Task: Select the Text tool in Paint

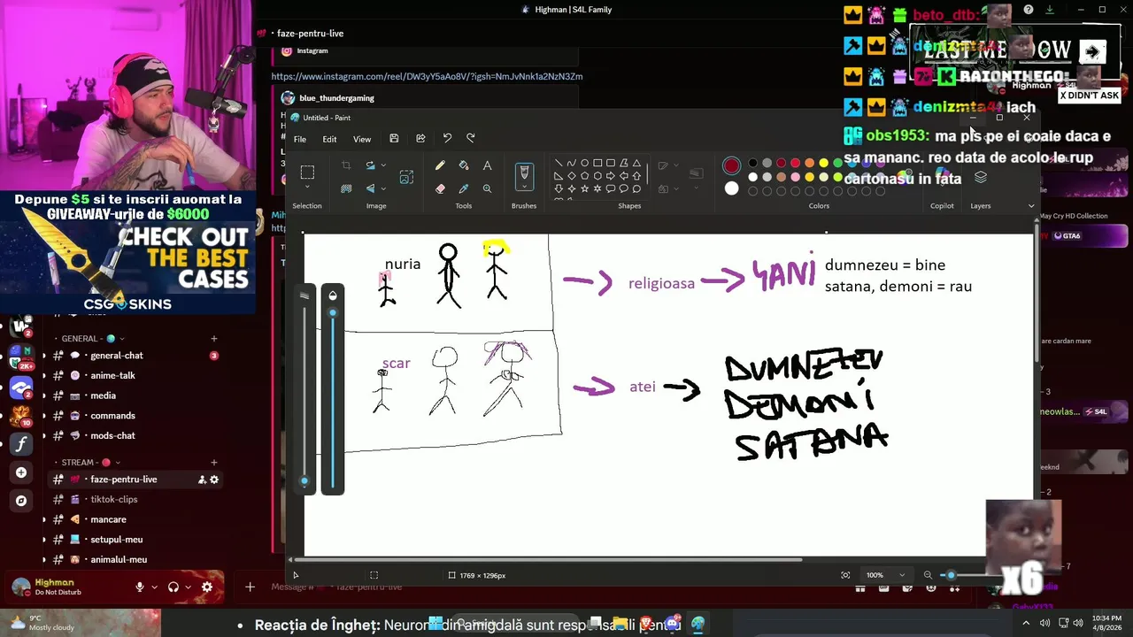Action: pos(487,165)
